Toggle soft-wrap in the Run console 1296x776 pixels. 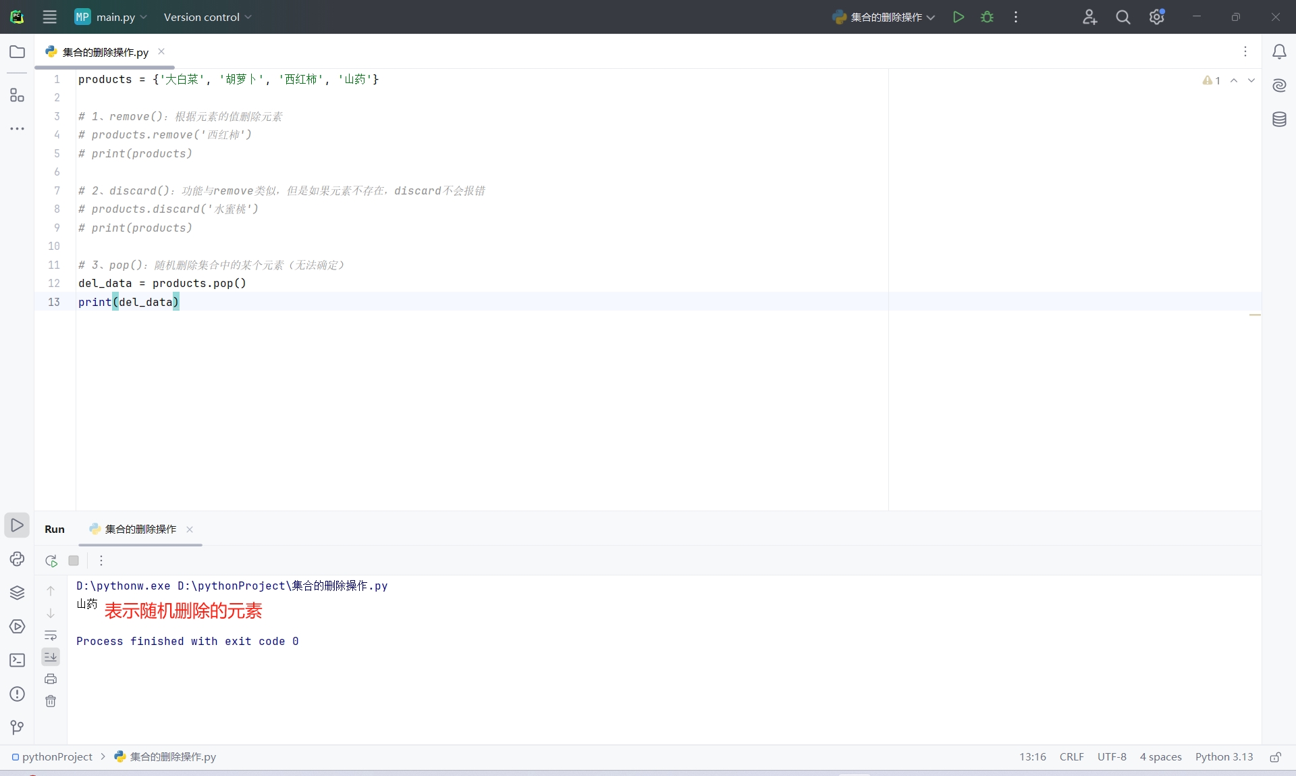click(x=51, y=636)
